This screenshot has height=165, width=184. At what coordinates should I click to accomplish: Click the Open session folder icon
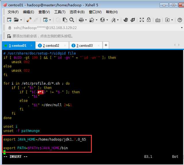(16, 20)
